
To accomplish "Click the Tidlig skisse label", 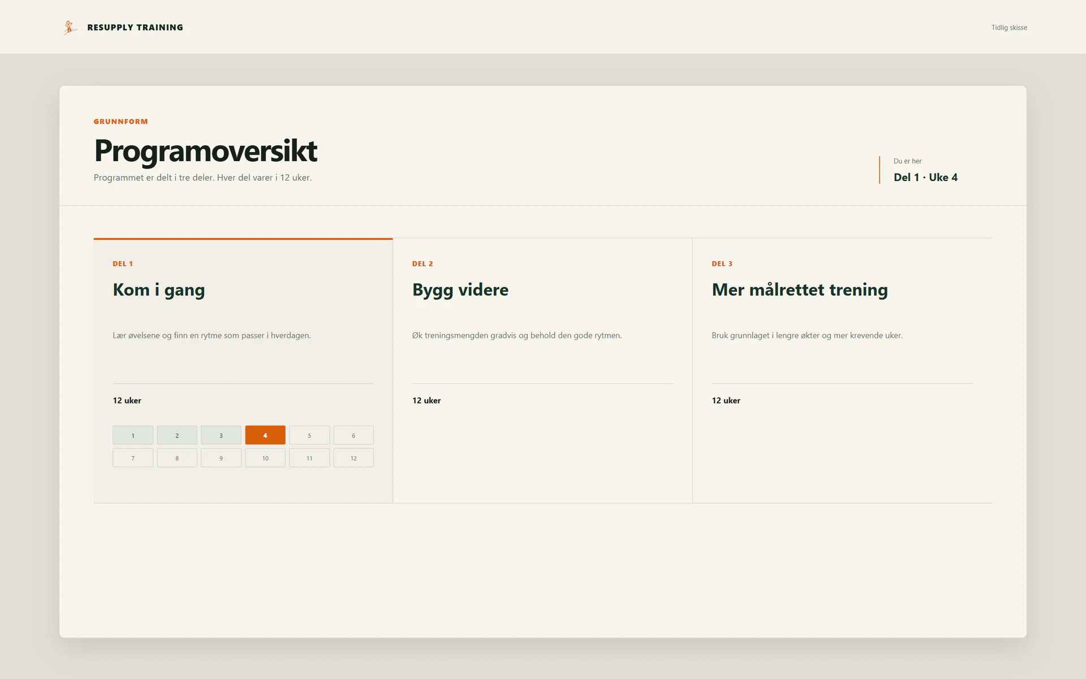I will point(1009,27).
